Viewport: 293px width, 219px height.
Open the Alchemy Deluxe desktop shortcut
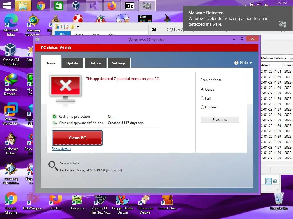point(11,144)
